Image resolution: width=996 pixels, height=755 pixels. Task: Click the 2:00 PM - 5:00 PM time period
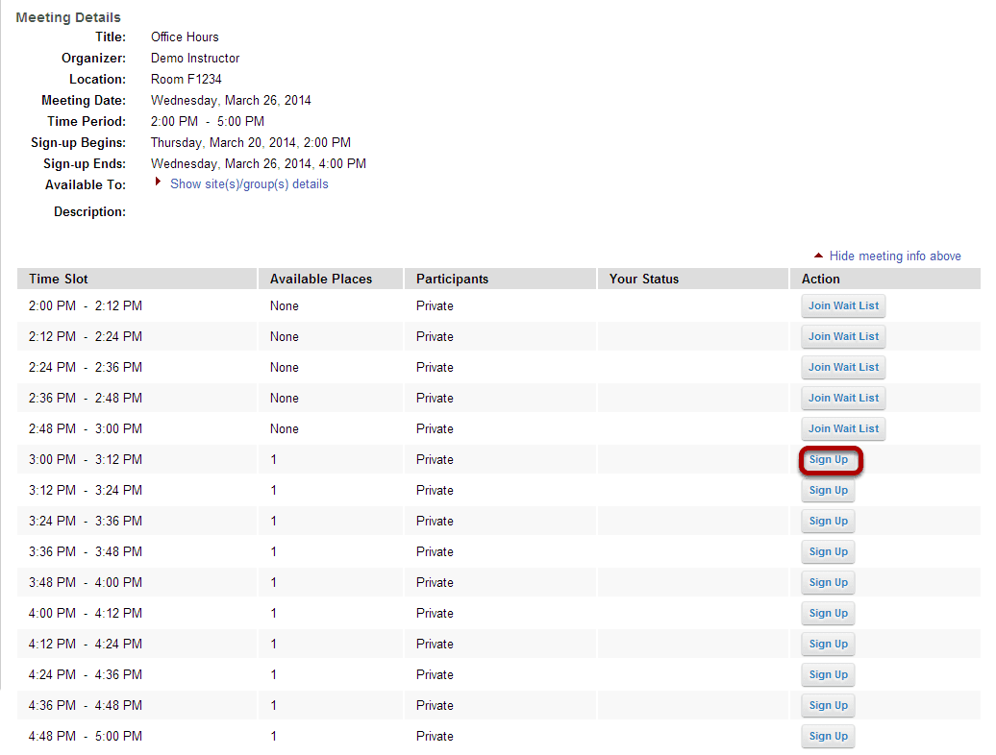(x=207, y=121)
